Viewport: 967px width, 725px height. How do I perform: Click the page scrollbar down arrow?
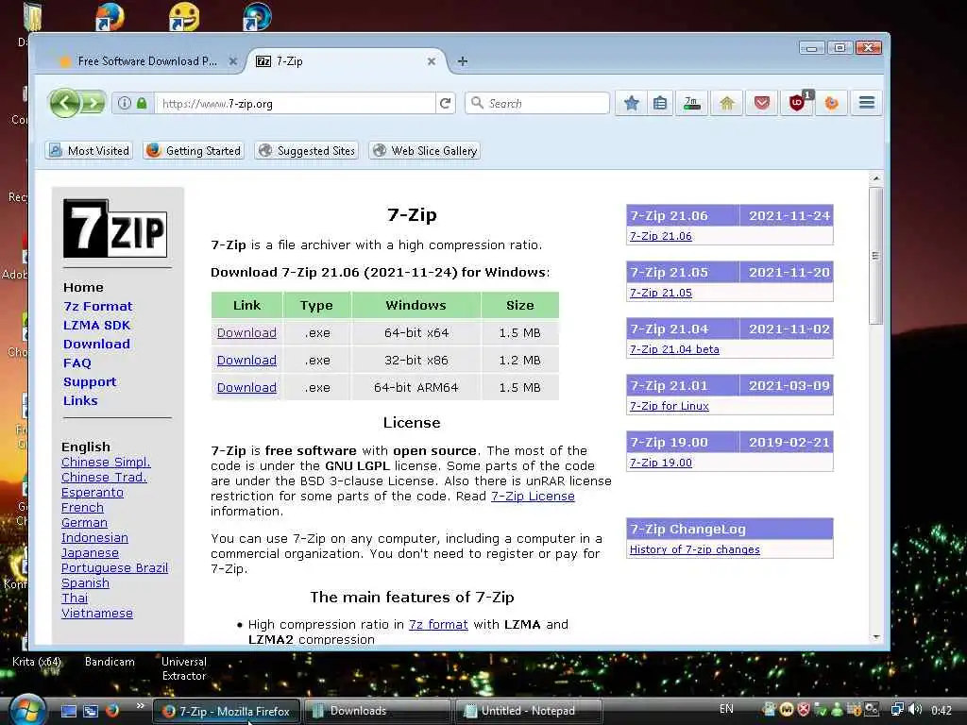coord(875,637)
